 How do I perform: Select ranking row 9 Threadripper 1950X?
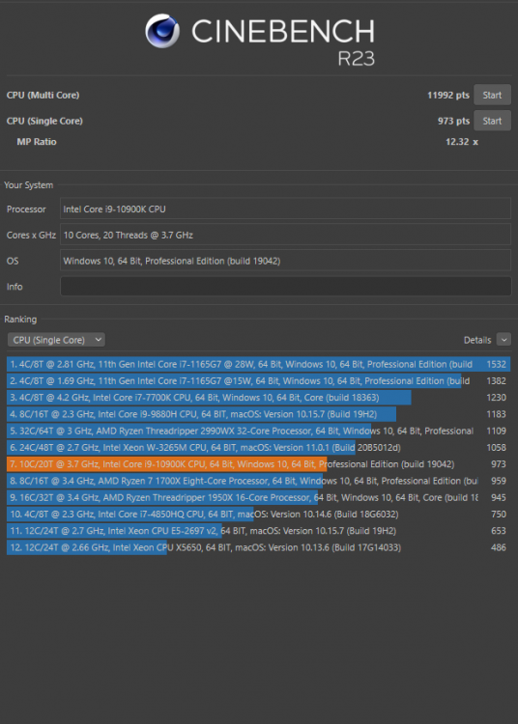pyautogui.click(x=259, y=497)
